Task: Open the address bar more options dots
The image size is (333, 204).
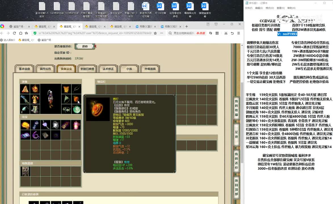Action: coord(162,33)
